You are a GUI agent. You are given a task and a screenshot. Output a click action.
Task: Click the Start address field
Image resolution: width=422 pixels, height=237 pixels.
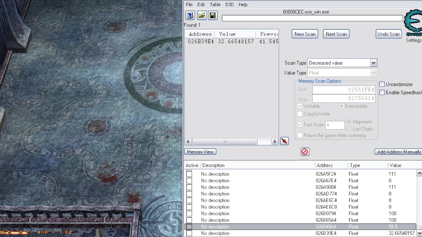point(344,90)
